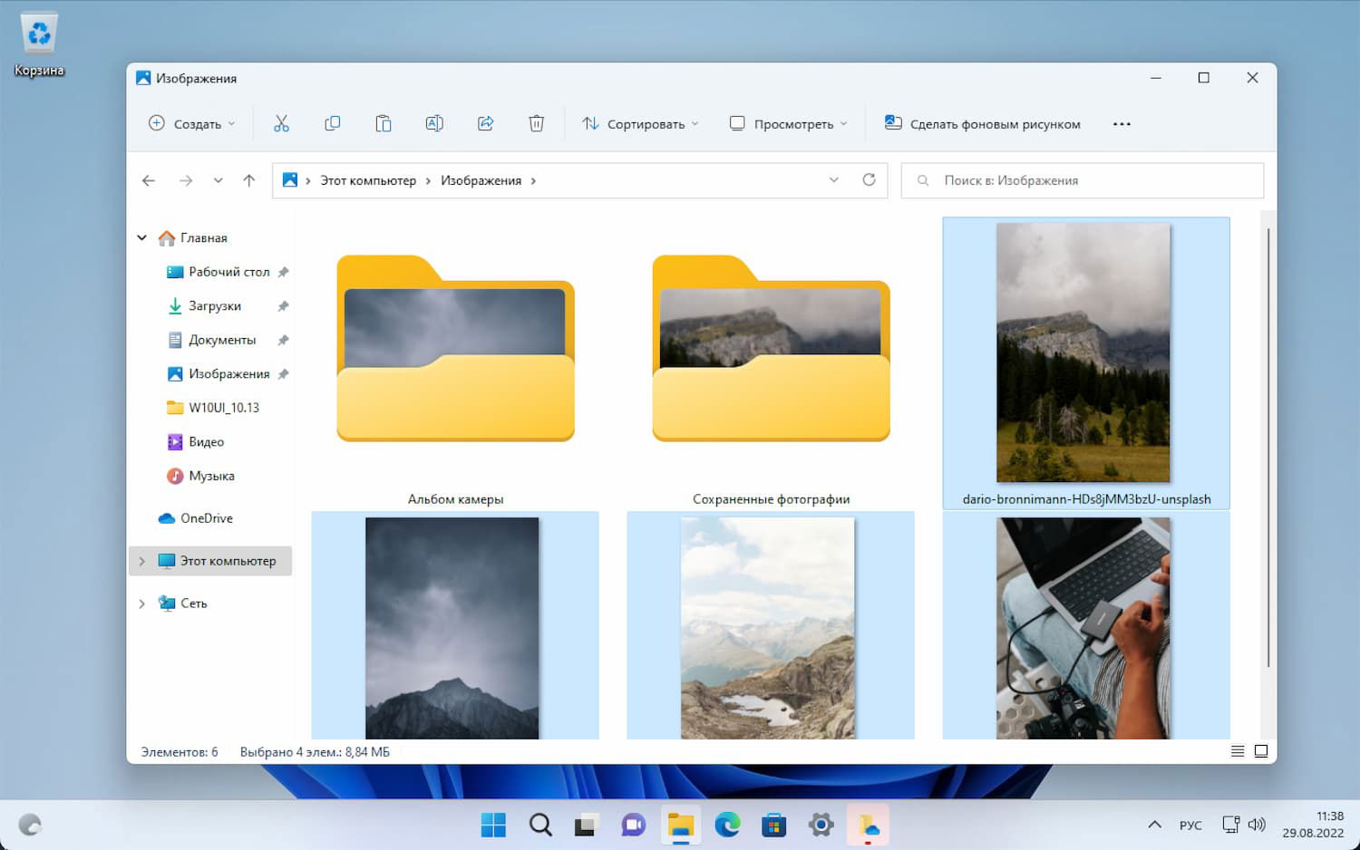Click the Copy icon in toolbar

(x=333, y=123)
